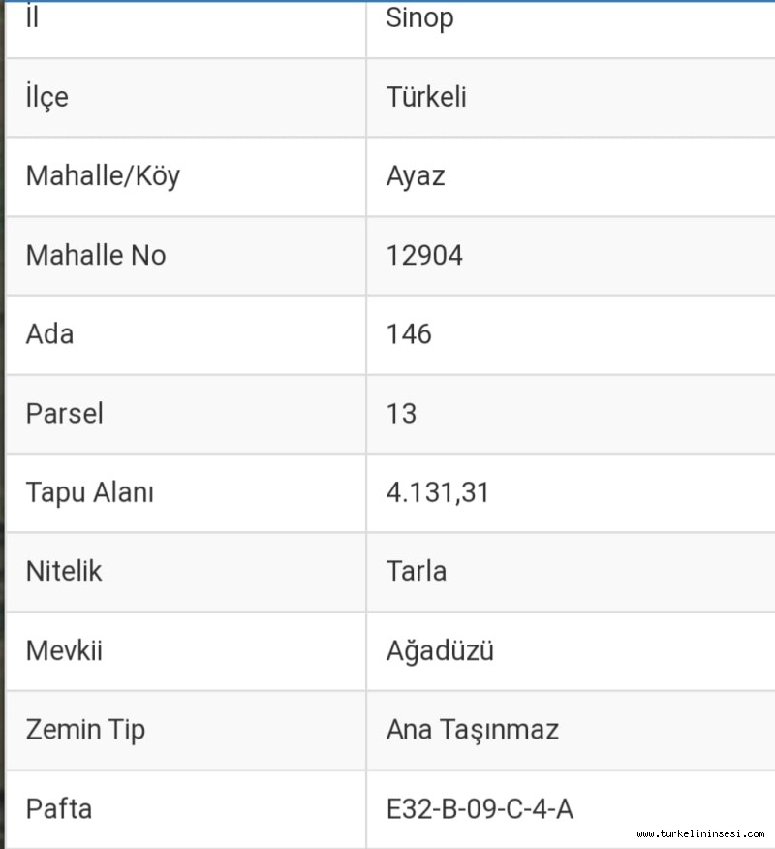
Task: Select the Mahalle No label
Action: point(96,256)
